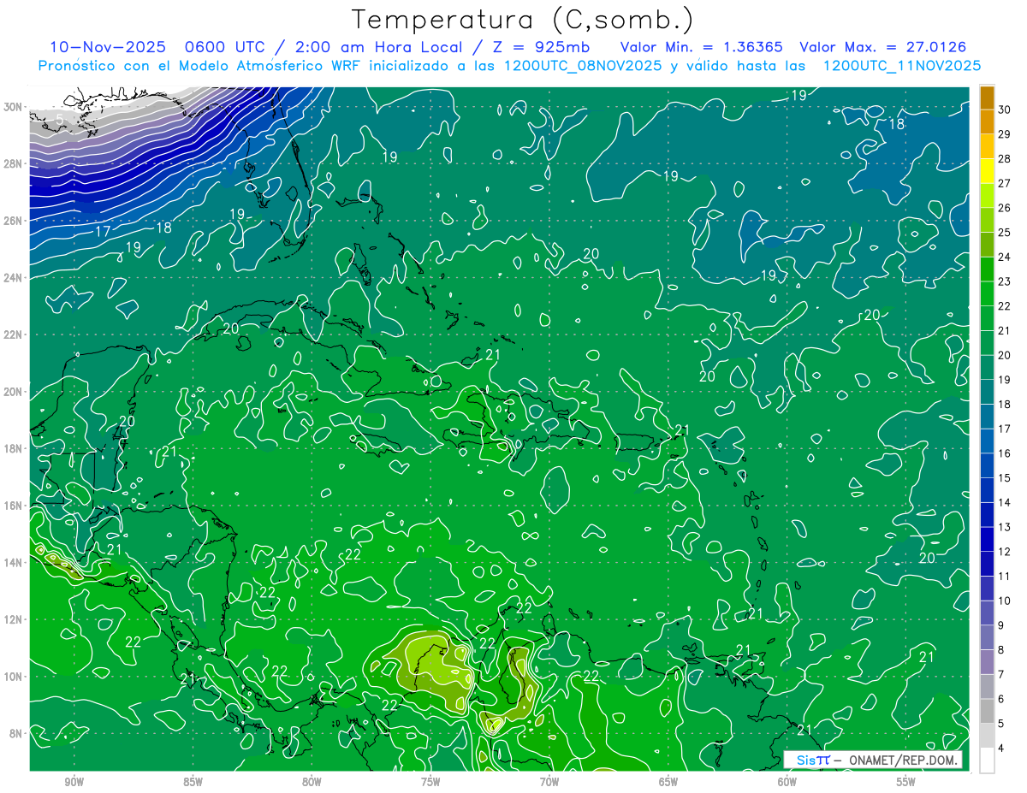
Task: Click the 22N latitude axis label
Action: 14,334
